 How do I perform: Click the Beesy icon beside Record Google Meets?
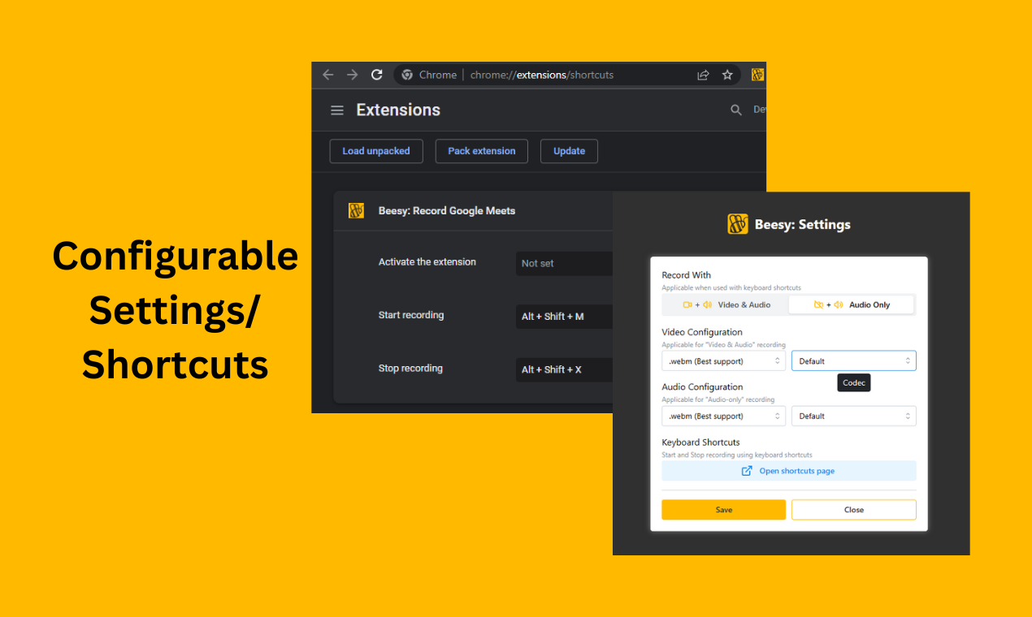[356, 211]
